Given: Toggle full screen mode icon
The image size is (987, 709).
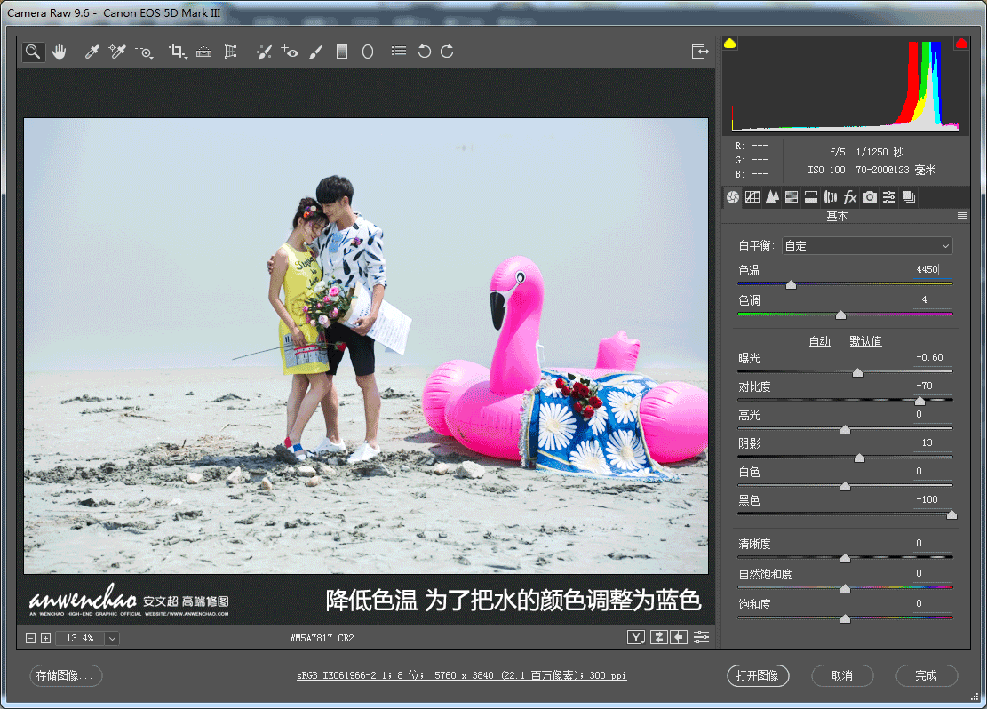Looking at the screenshot, I should (x=700, y=52).
